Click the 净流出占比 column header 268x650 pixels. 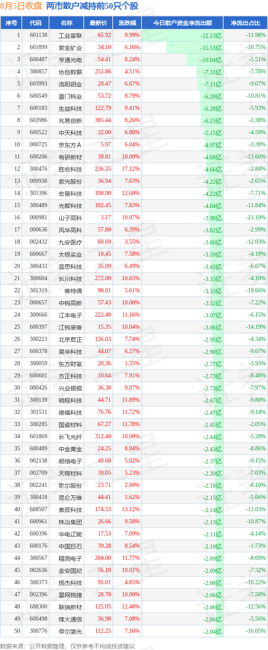pos(245,23)
